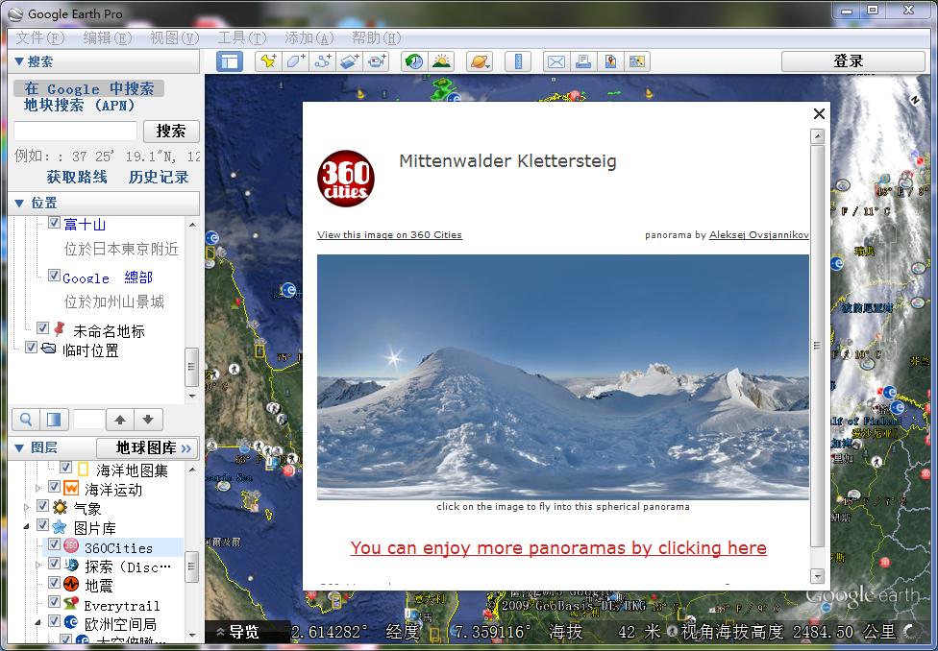The width and height of the screenshot is (938, 651).
Task: Open the 获取路线 directions link
Action: click(x=77, y=177)
